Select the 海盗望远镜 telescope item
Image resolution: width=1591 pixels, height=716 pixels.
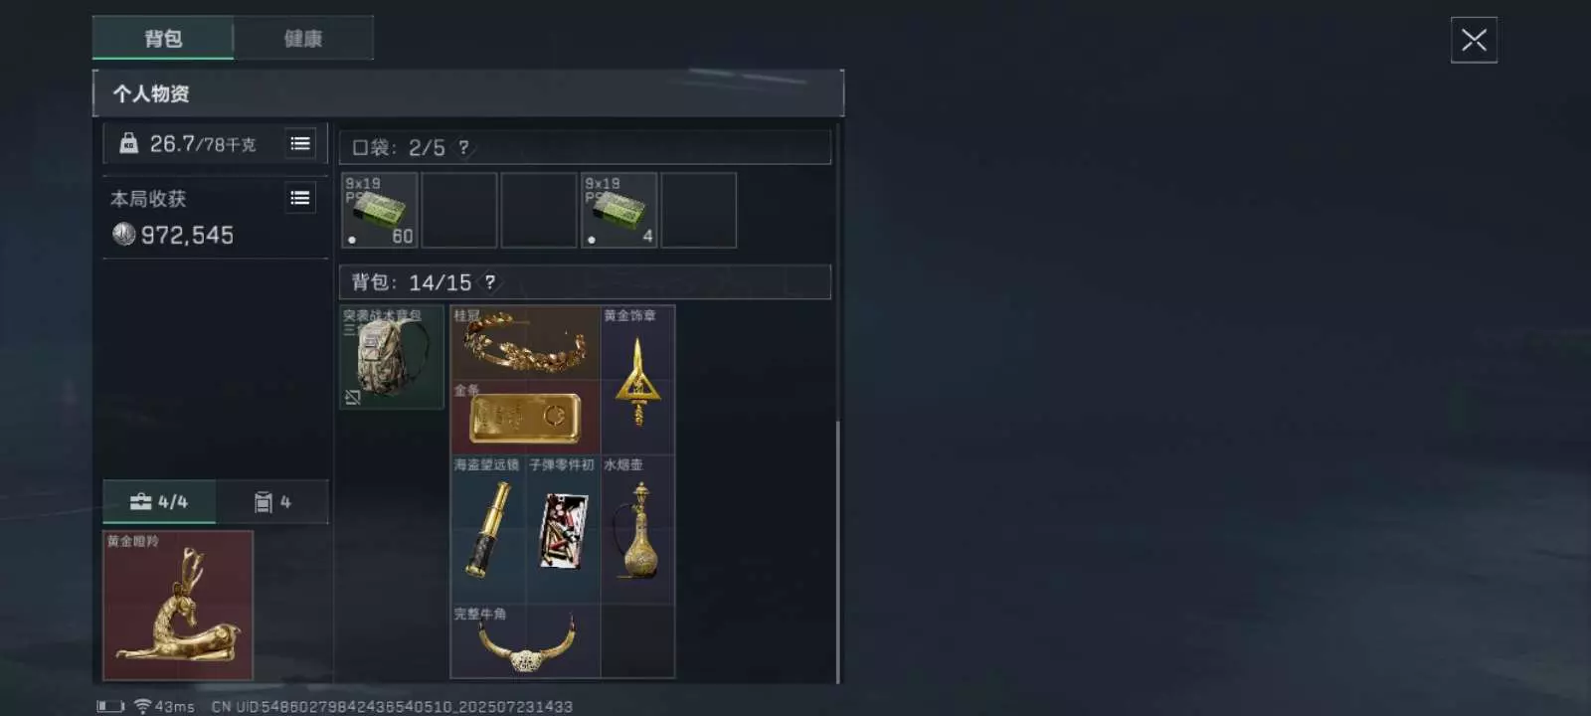tap(487, 529)
